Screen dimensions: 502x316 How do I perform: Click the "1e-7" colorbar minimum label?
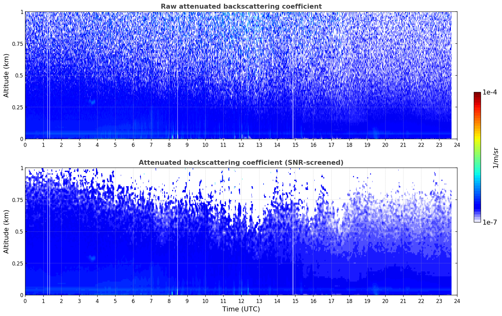coord(490,222)
